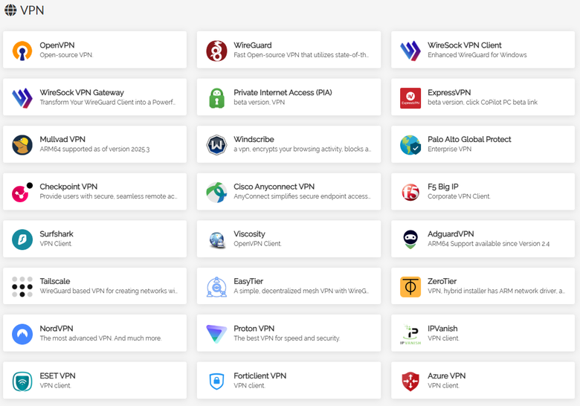
Task: Click 'beta version, VPN' description under PIA
Action: coord(259,102)
